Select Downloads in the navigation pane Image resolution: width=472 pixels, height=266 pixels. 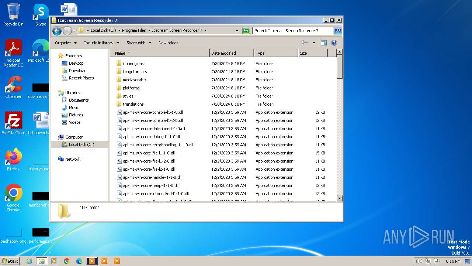(x=79, y=71)
